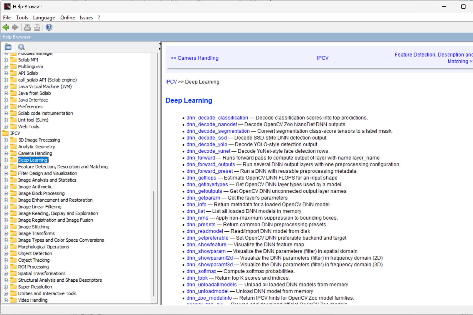Switch to the table of contents tab icon

pos(8,47)
